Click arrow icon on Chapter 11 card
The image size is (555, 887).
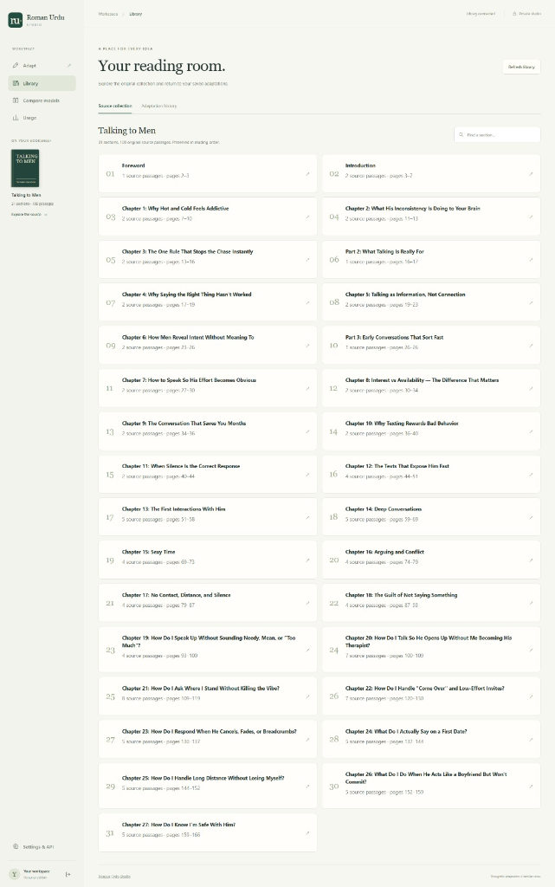pyautogui.click(x=307, y=475)
